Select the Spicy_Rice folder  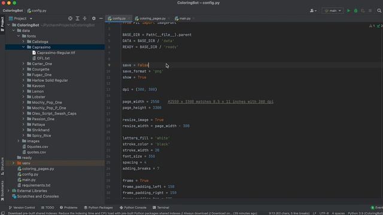[39, 136]
